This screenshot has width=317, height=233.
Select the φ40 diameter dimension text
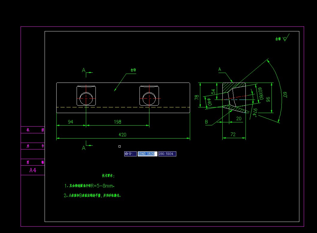(x=210, y=102)
